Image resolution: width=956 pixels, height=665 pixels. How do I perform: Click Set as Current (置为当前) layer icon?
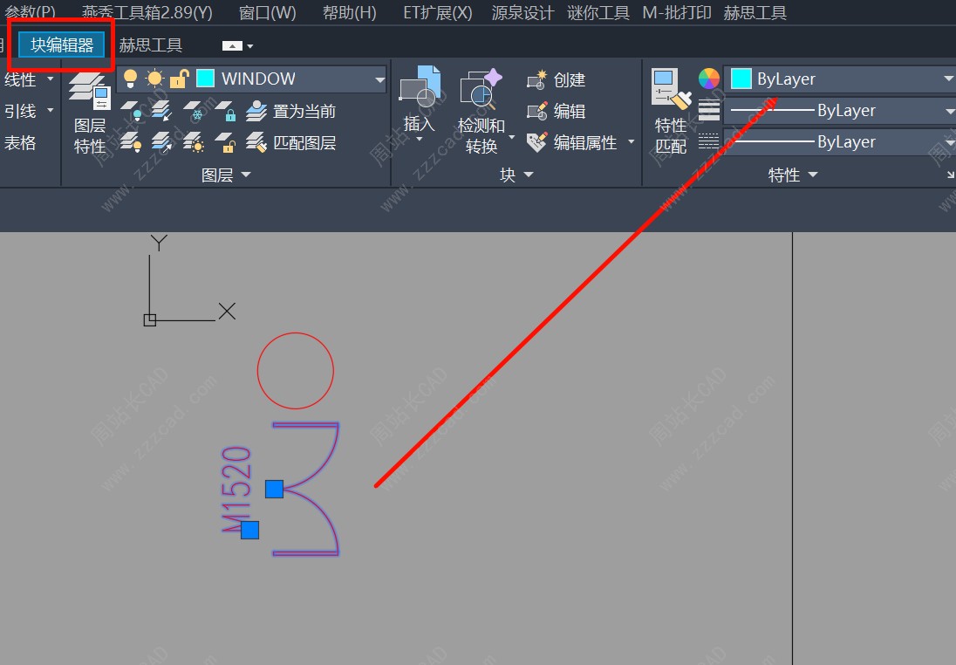(x=256, y=111)
